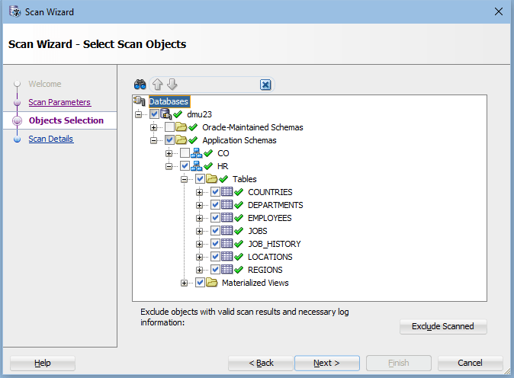Uncheck the REGIONS table checkbox
This screenshot has height=378, width=514.
[215, 270]
